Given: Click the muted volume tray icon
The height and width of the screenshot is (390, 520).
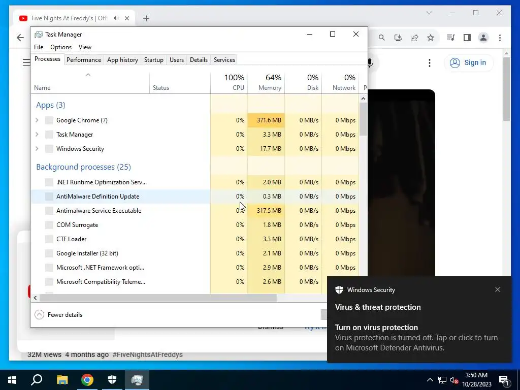Looking at the screenshot, I should [x=454, y=380].
